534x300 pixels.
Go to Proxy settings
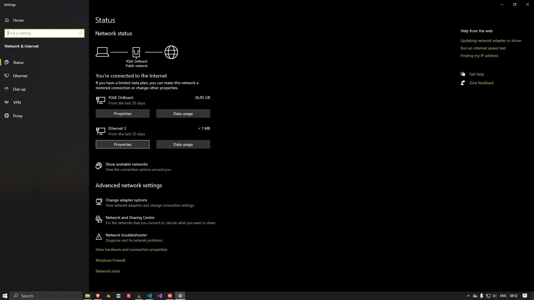tap(18, 116)
